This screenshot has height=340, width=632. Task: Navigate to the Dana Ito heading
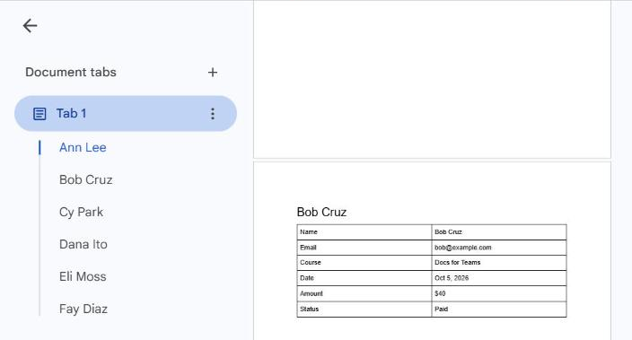pyautogui.click(x=83, y=244)
